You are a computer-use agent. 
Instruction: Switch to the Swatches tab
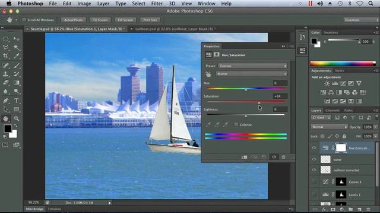[331, 33]
